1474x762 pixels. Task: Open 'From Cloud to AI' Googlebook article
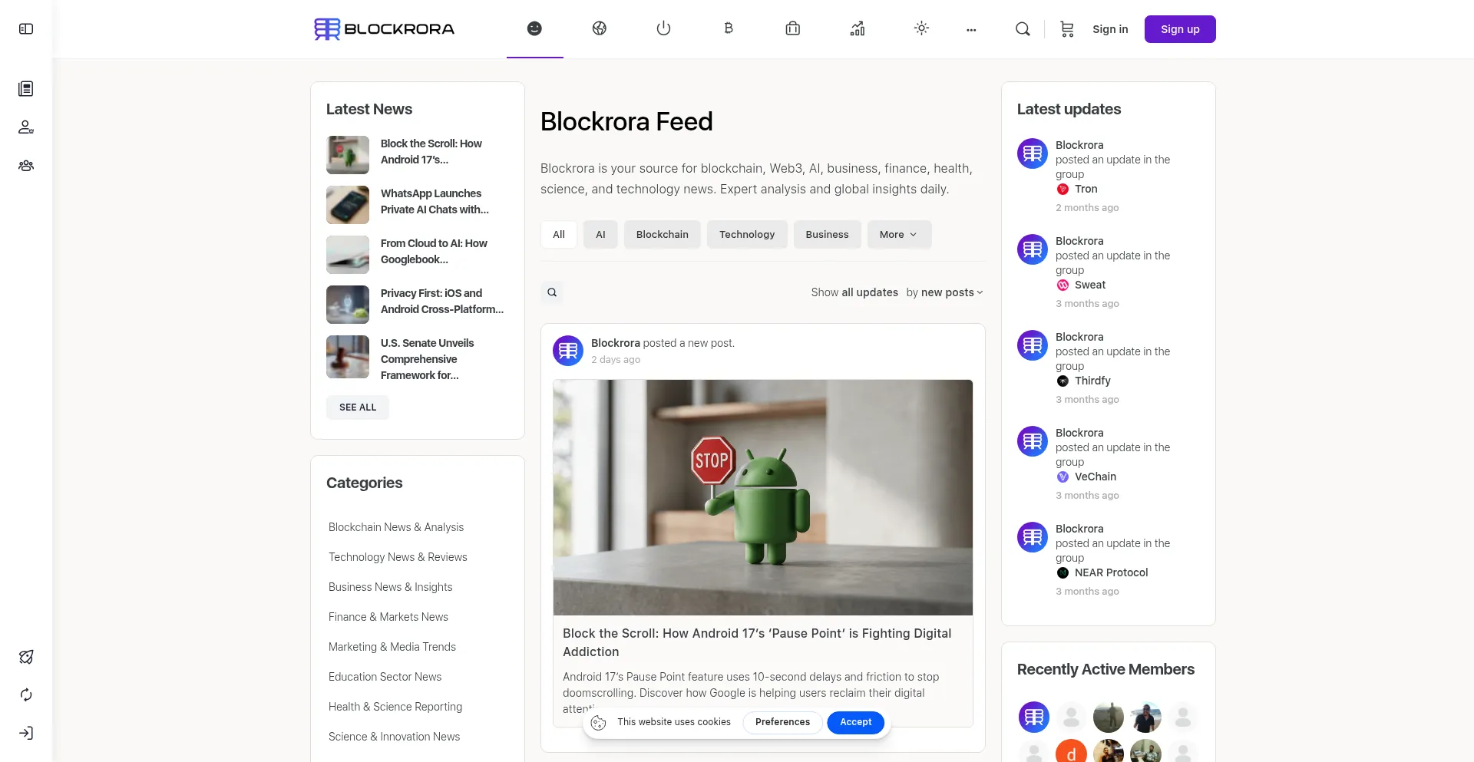[434, 252]
